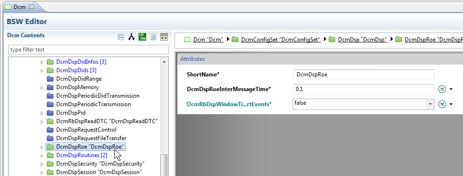The width and height of the screenshot is (463, 176).
Task: Open DcmConfigSet "DcmConfigSet" breadcrumb link
Action: [280, 40]
